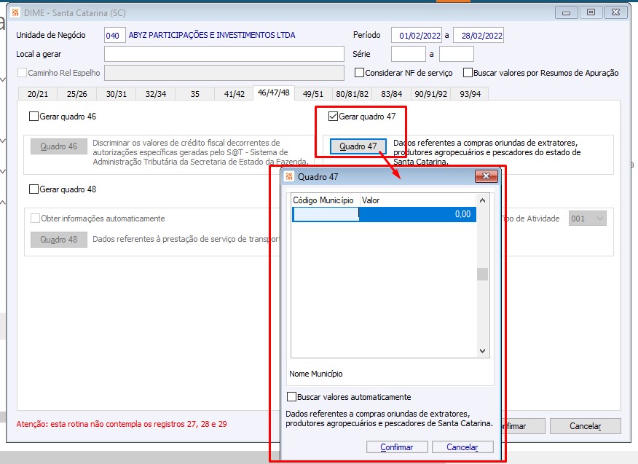Click the scroll up arrow in Quadro 47 grid
Viewport: 638px width, 464px height.
click(482, 200)
